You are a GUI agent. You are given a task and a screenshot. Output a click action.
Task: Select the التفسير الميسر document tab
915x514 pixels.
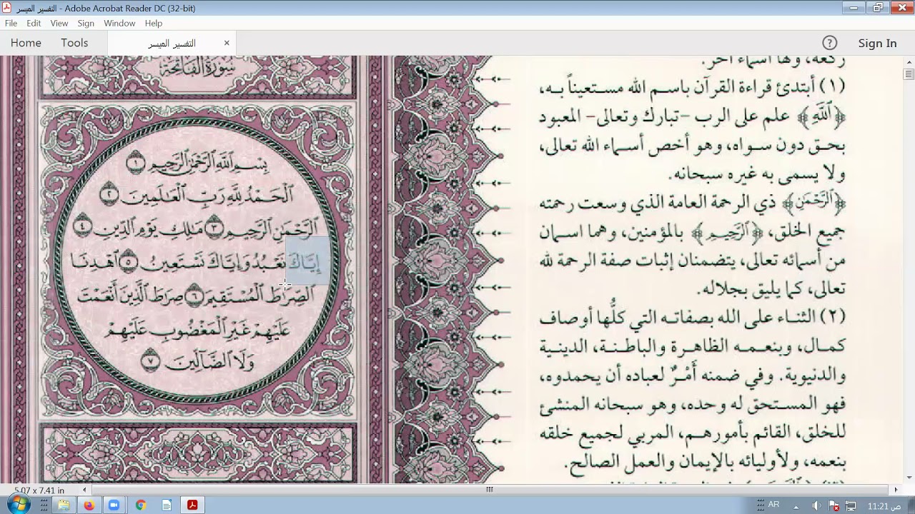click(172, 44)
